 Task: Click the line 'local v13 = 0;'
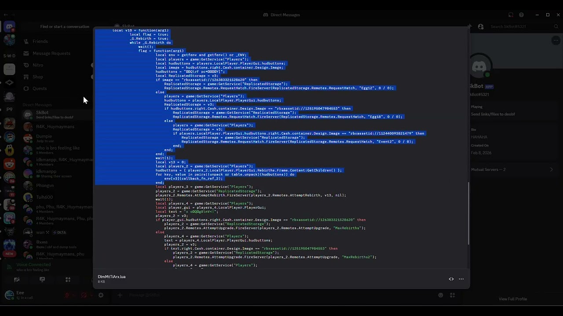[x=171, y=162]
